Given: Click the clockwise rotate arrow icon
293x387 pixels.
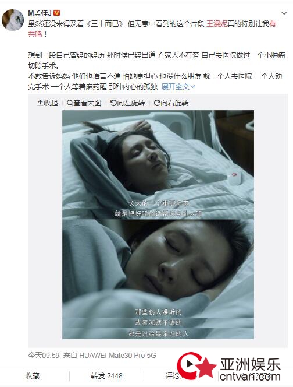Looking at the screenshot, I should pos(157,103).
